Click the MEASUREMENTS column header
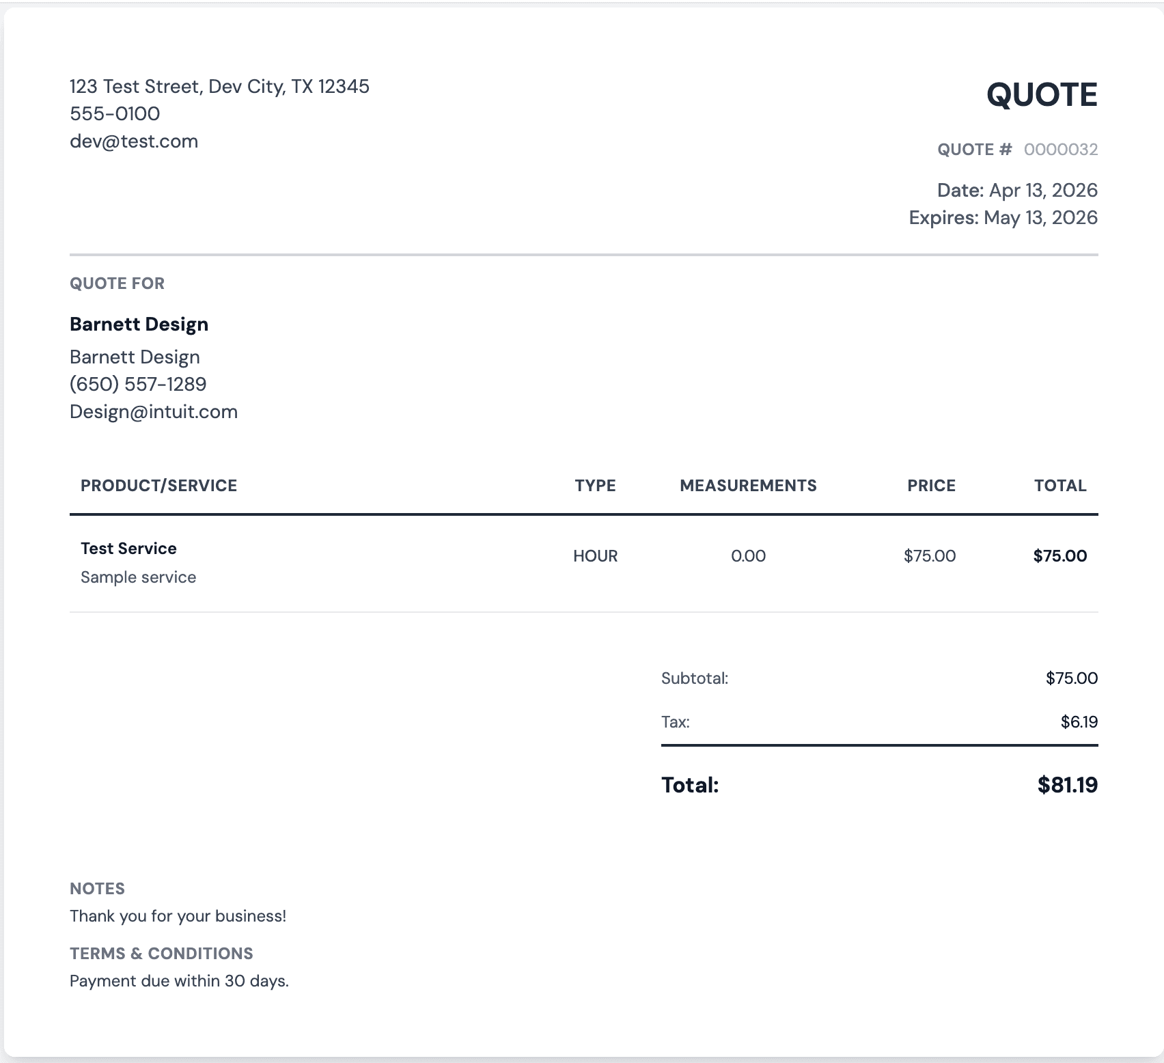Viewport: 1164px width, 1063px height. coord(748,486)
